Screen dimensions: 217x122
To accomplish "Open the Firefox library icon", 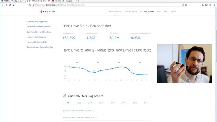I will click(203, 5).
